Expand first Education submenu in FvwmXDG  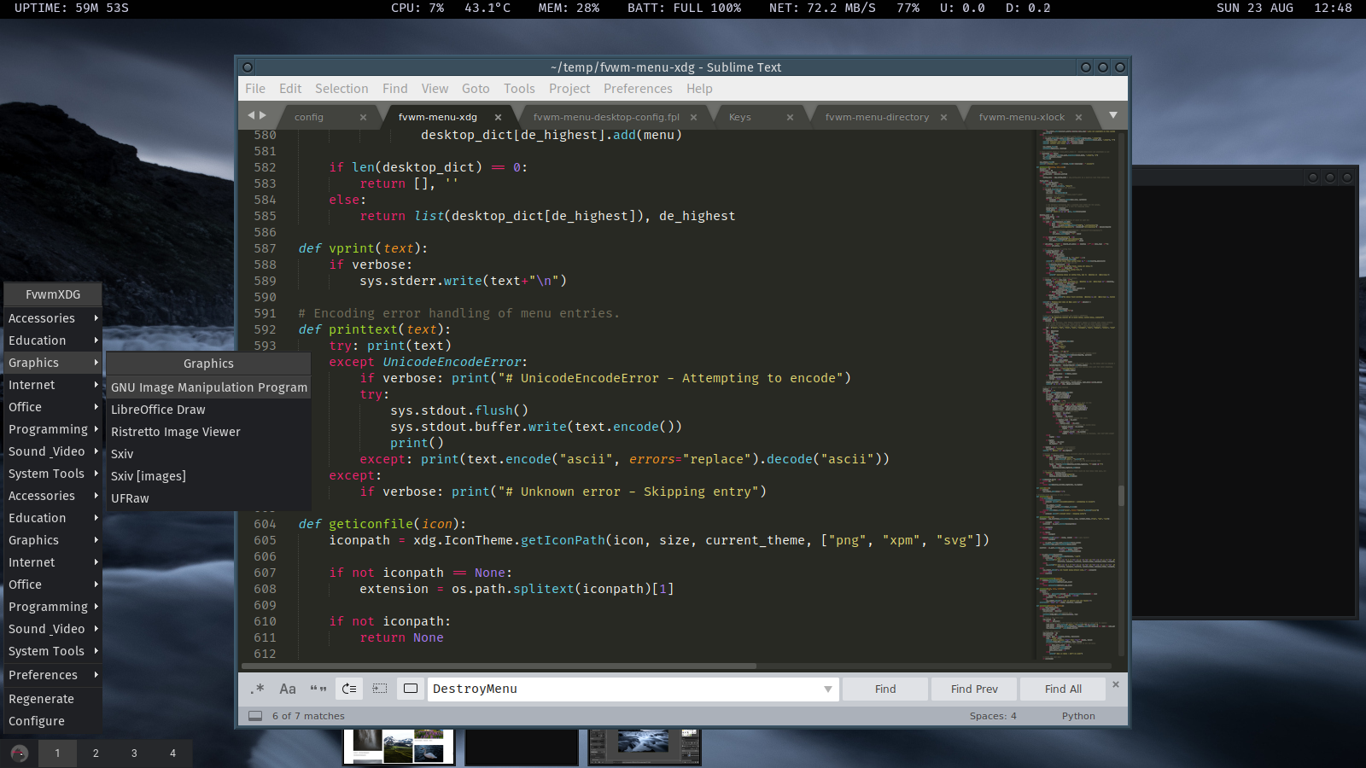click(x=53, y=340)
